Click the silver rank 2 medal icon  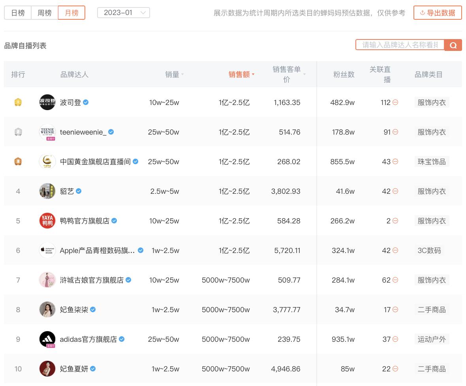pyautogui.click(x=18, y=132)
